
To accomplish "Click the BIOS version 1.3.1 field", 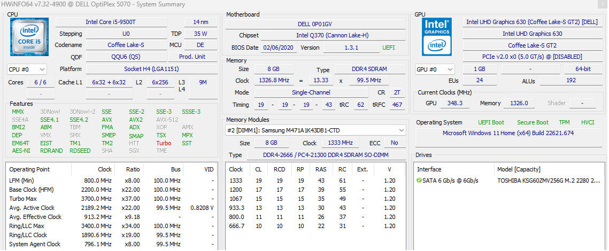I will click(351, 48).
